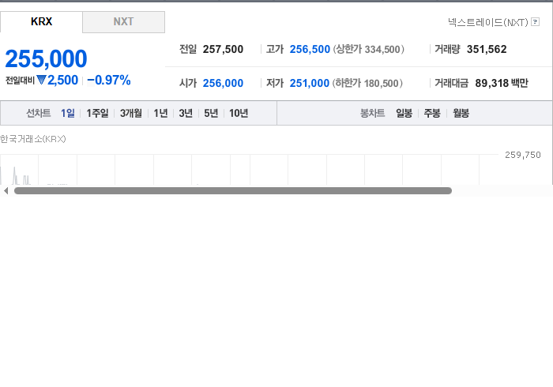Screen dimensions: 553x387
Task: Click the change percentage −0.97%
Action: pos(109,80)
